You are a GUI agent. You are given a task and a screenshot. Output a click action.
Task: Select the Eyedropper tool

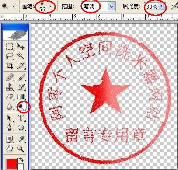(x=21, y=139)
